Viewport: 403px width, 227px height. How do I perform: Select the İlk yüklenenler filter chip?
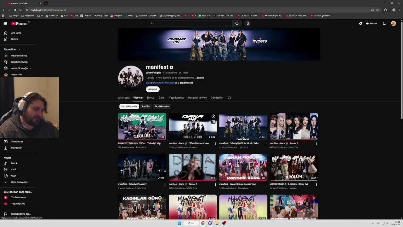tap(162, 107)
